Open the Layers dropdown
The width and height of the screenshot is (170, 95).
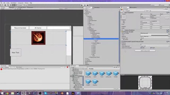tap(155, 5)
